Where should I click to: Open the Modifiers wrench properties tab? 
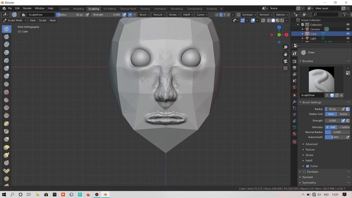tap(295, 102)
